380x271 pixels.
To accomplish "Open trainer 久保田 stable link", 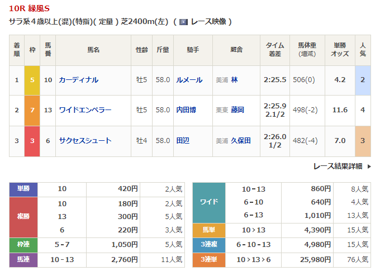I will coord(241,141).
